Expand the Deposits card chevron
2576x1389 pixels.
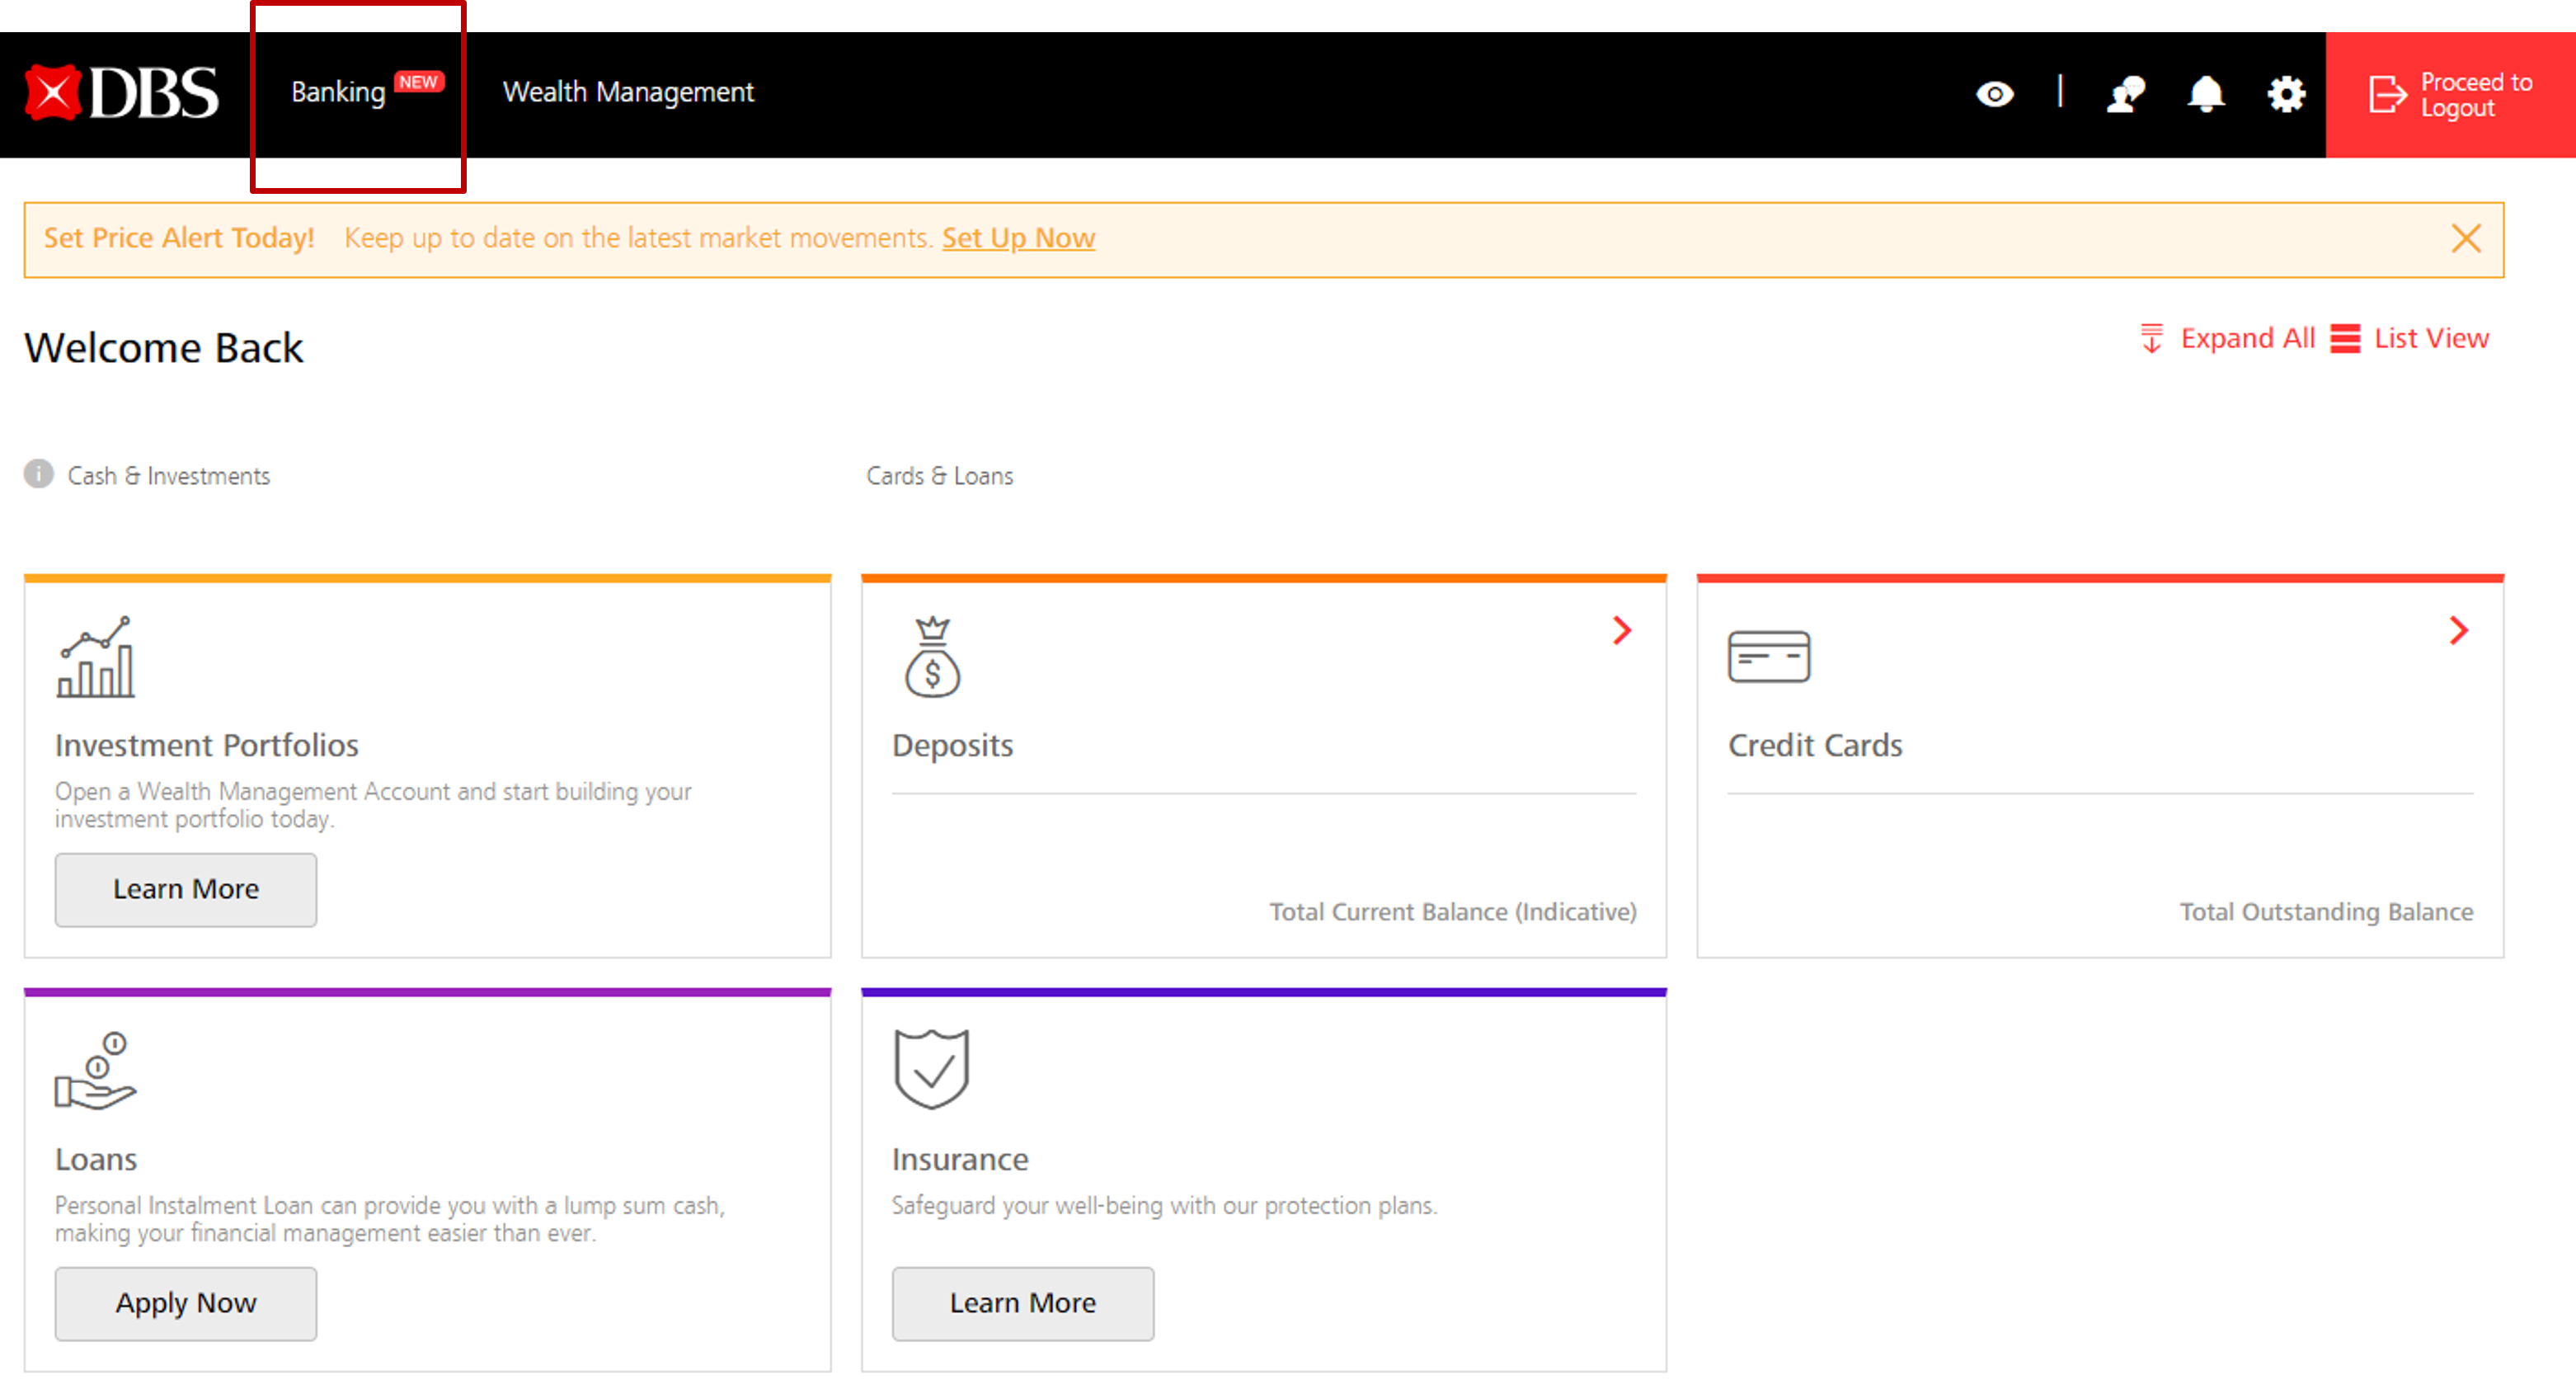point(1621,630)
